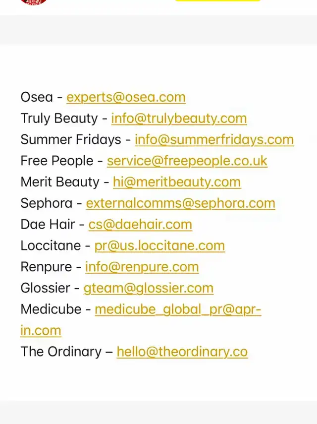Tap the yellow button at top edge
Viewport: 317px width, 424px height.
[217, 0]
